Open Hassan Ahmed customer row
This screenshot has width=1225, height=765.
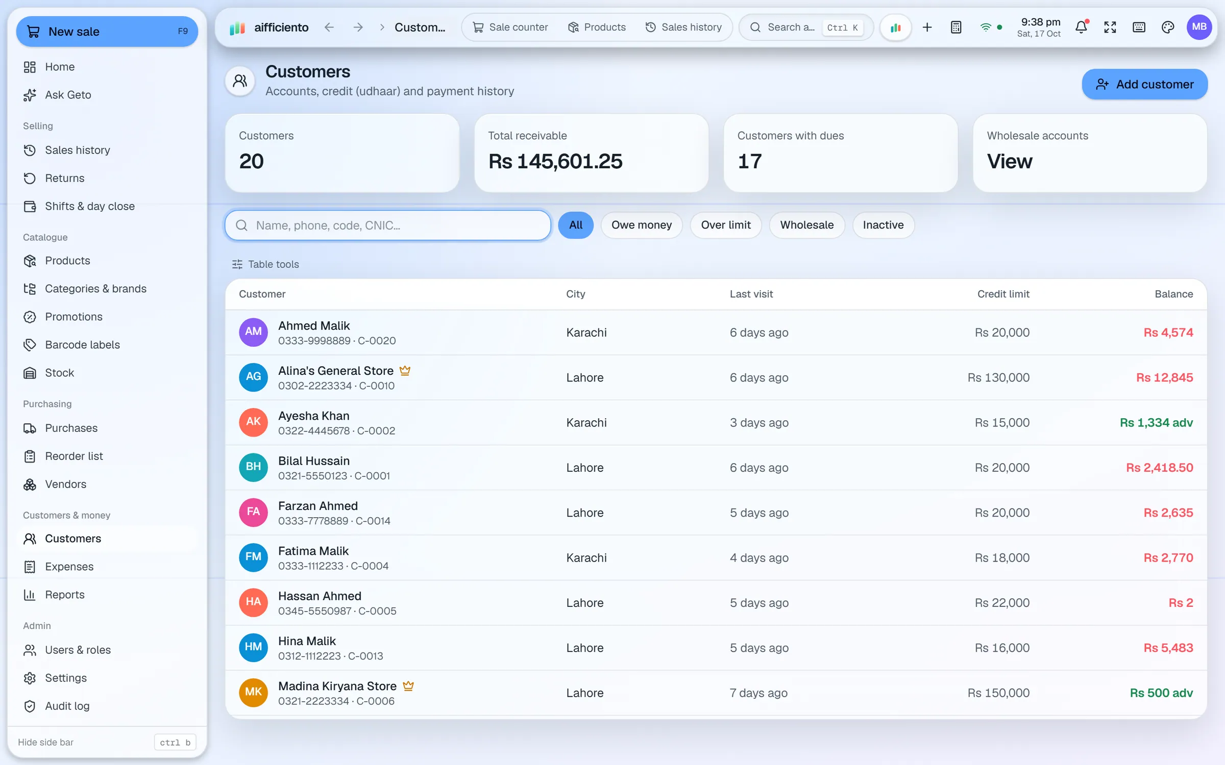[716, 603]
